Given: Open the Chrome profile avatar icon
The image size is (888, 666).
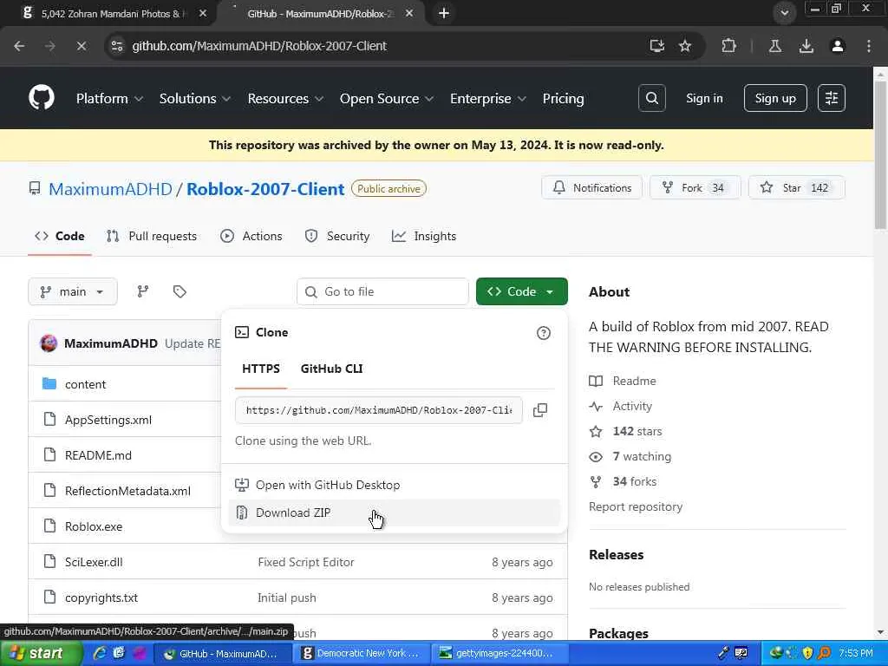Looking at the screenshot, I should click(838, 46).
